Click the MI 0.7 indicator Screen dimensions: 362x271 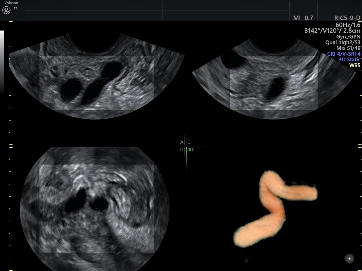click(303, 18)
